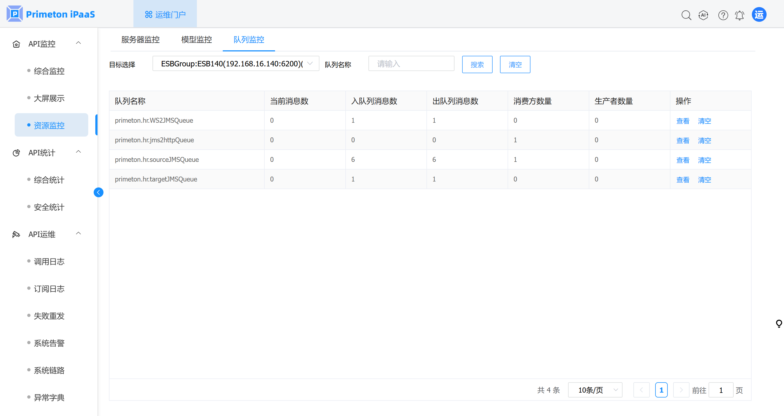Click the blue user avatar icon
784x416 pixels.
coord(759,15)
